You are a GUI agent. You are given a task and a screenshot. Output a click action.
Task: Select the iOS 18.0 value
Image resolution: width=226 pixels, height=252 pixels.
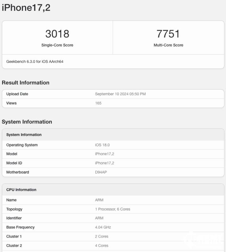(102, 145)
